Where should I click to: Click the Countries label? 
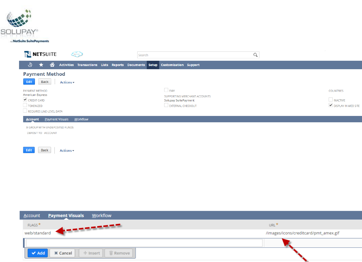(336, 91)
